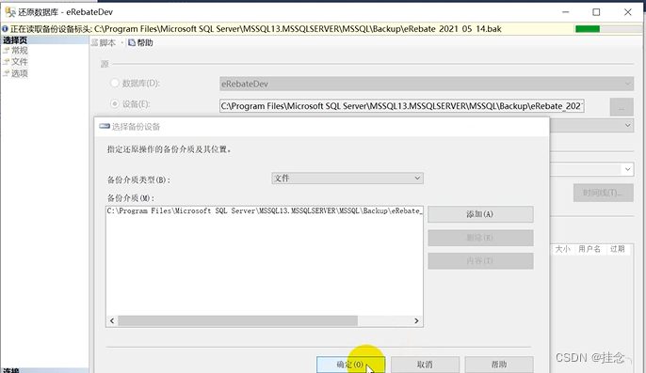Open 帮助 in the toolbar
646x373 pixels.
coord(140,43)
